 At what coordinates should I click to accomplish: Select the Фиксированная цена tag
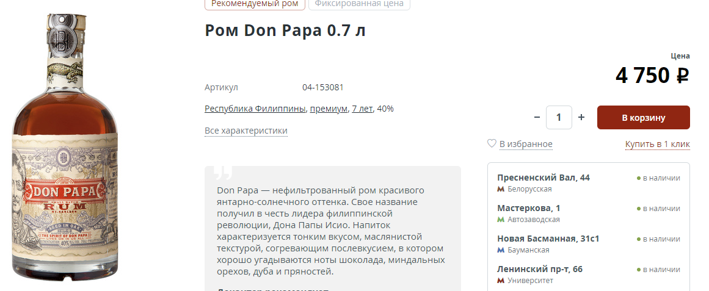tap(359, 4)
